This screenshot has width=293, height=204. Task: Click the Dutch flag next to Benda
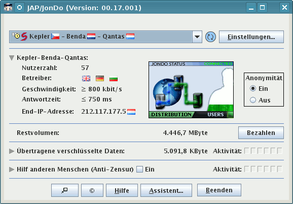tap(91, 36)
